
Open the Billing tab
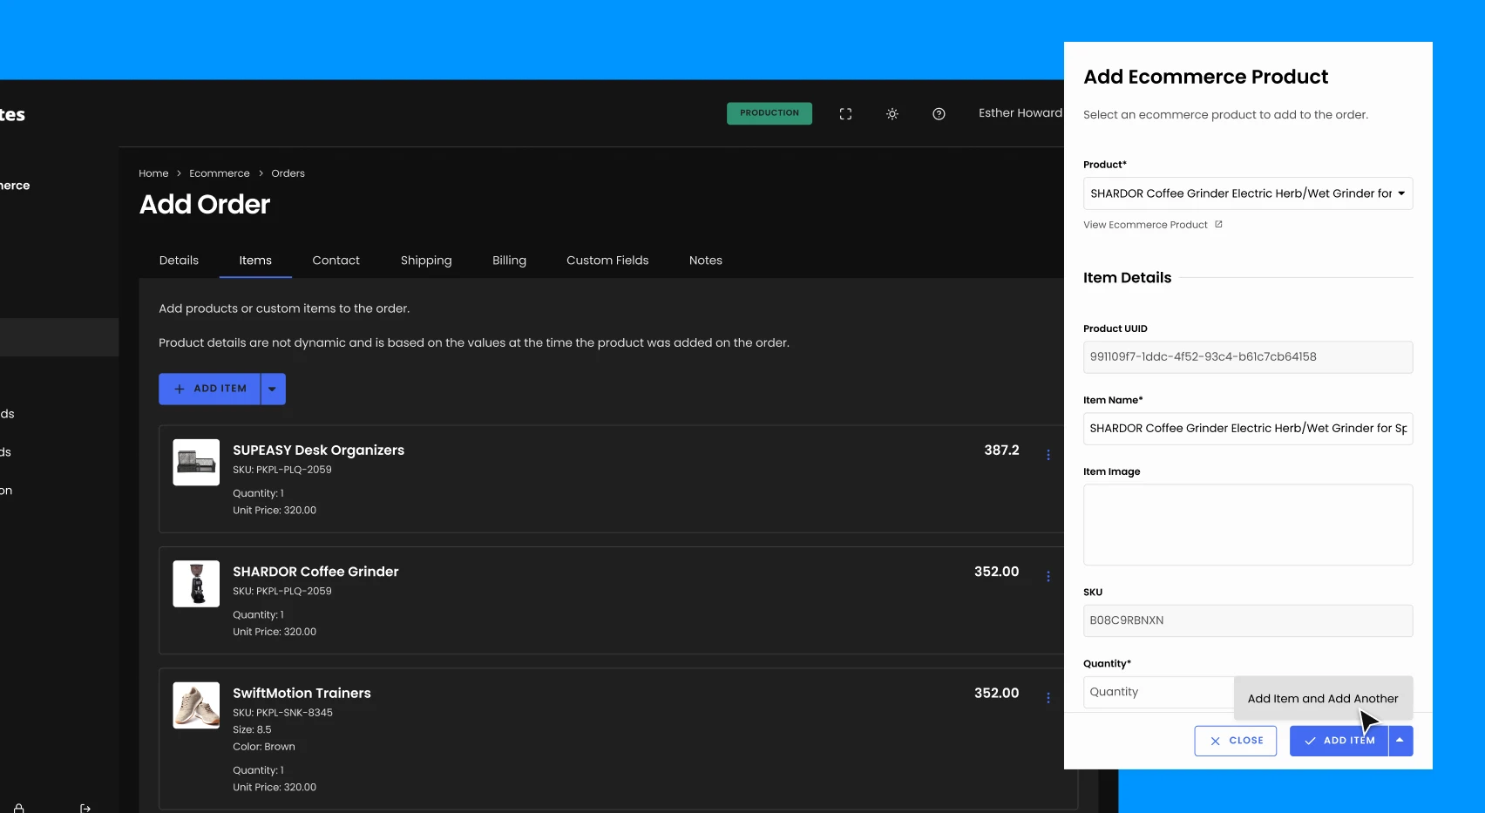coord(509,261)
